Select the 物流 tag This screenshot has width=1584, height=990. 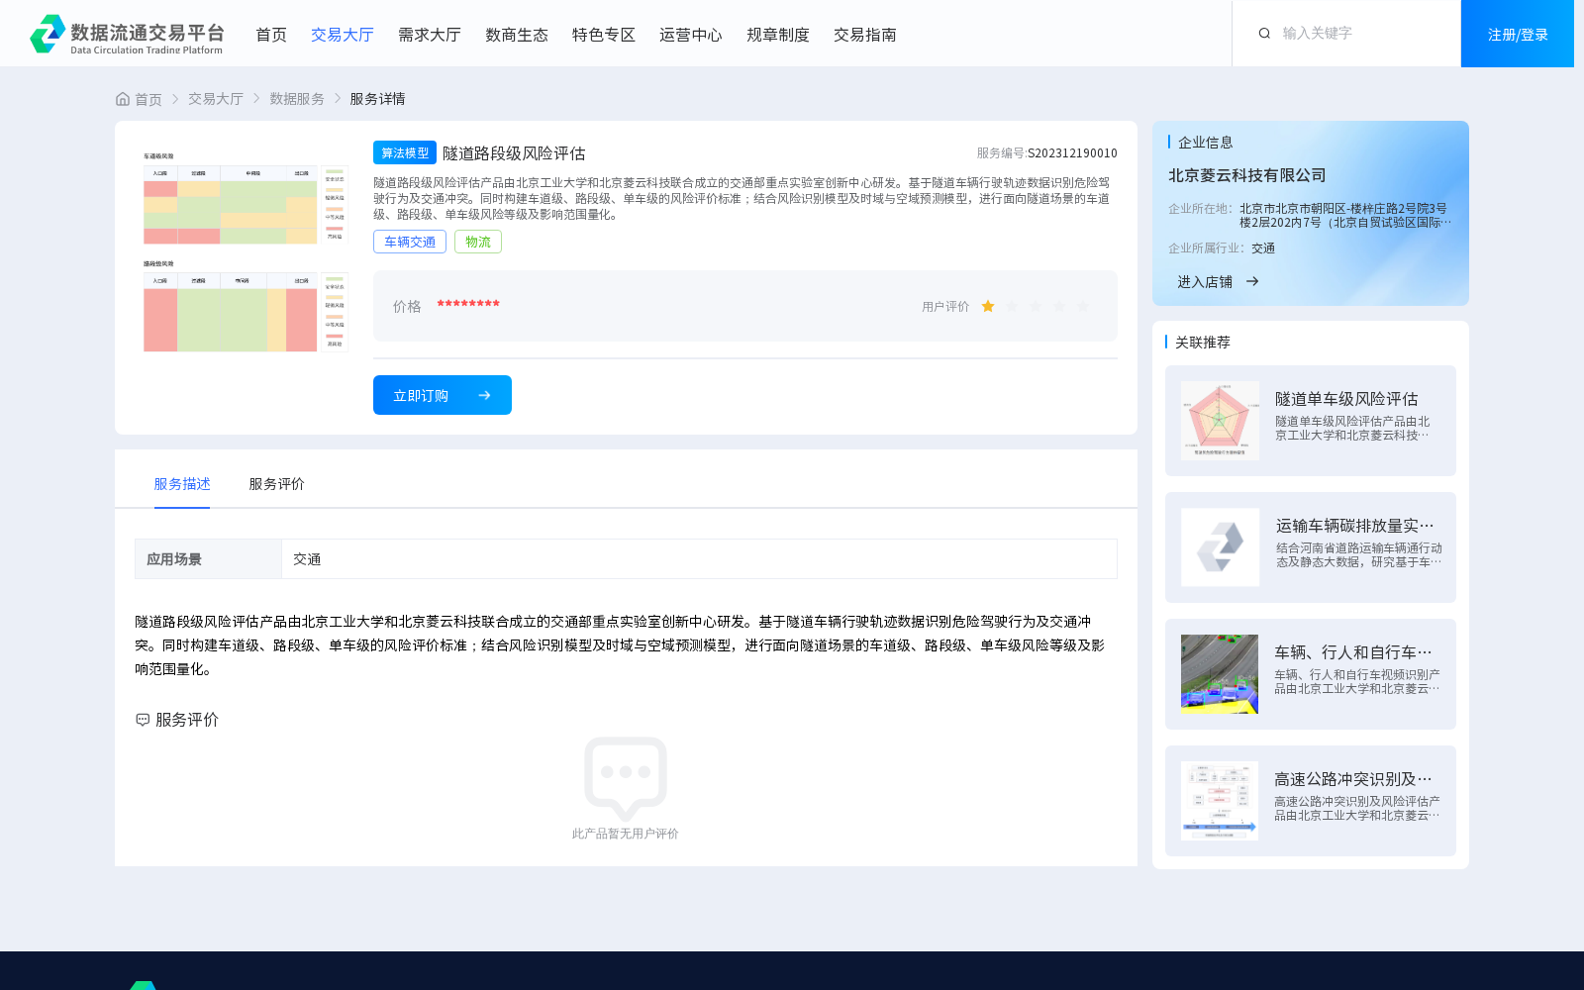point(478,242)
